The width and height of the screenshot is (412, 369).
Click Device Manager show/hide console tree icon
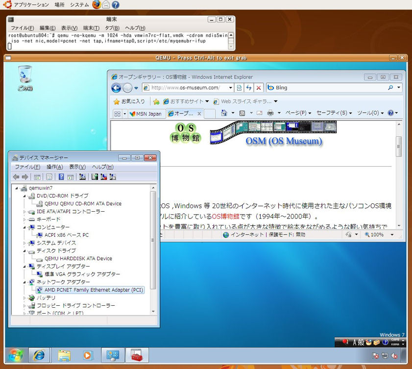click(x=37, y=177)
